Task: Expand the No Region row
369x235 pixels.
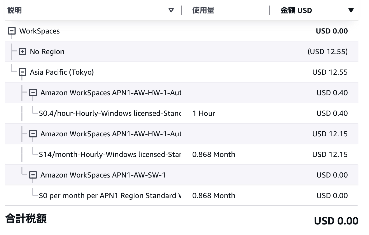Action: pyautogui.click(x=22, y=52)
